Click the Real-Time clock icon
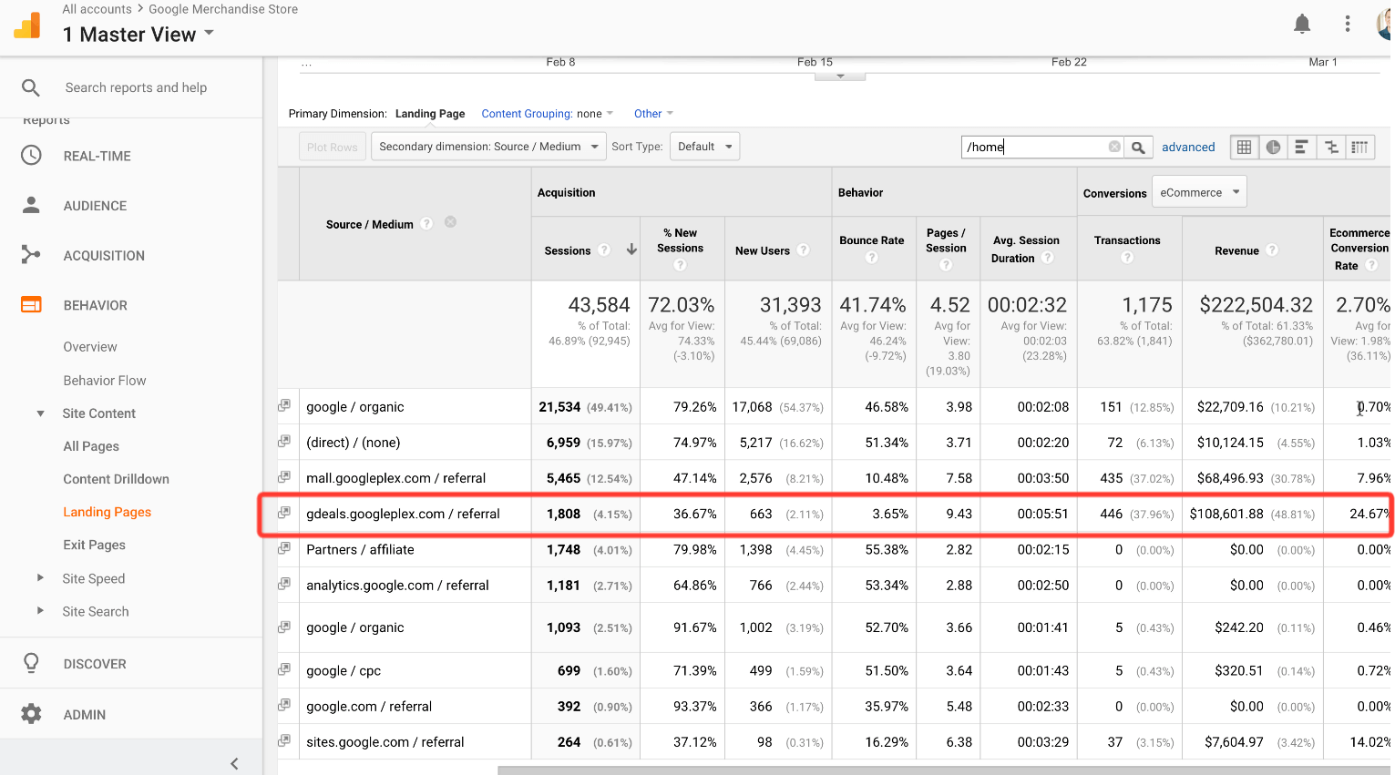Image resolution: width=1395 pixels, height=775 pixels. point(31,156)
